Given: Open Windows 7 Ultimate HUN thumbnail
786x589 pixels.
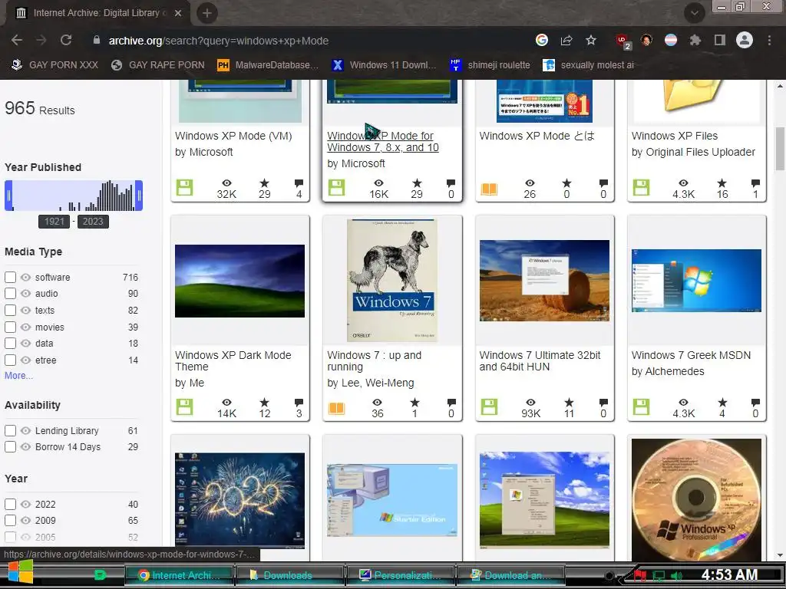Looking at the screenshot, I should (x=544, y=281).
